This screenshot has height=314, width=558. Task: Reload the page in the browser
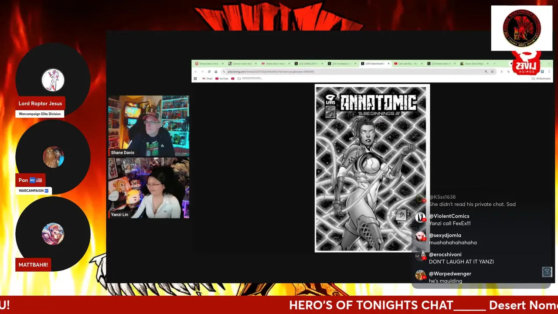pos(209,72)
